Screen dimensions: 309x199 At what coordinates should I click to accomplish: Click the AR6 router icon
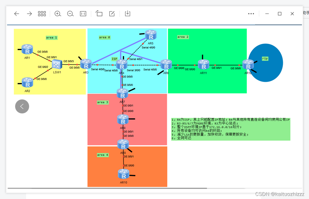(x=166, y=65)
